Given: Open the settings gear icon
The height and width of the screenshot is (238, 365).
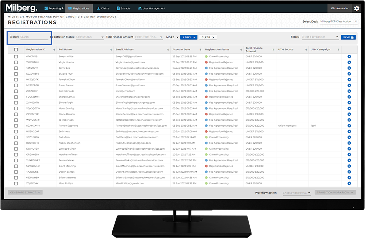Looking at the screenshot, I should point(357,8).
